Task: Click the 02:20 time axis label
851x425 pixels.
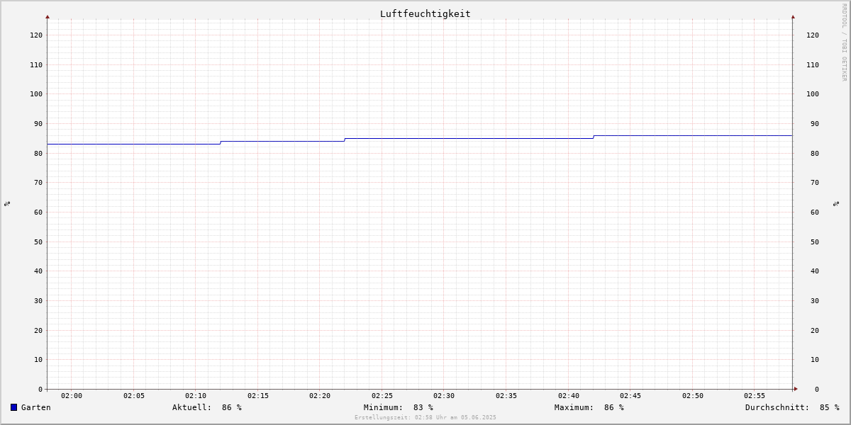Action: coord(320,396)
